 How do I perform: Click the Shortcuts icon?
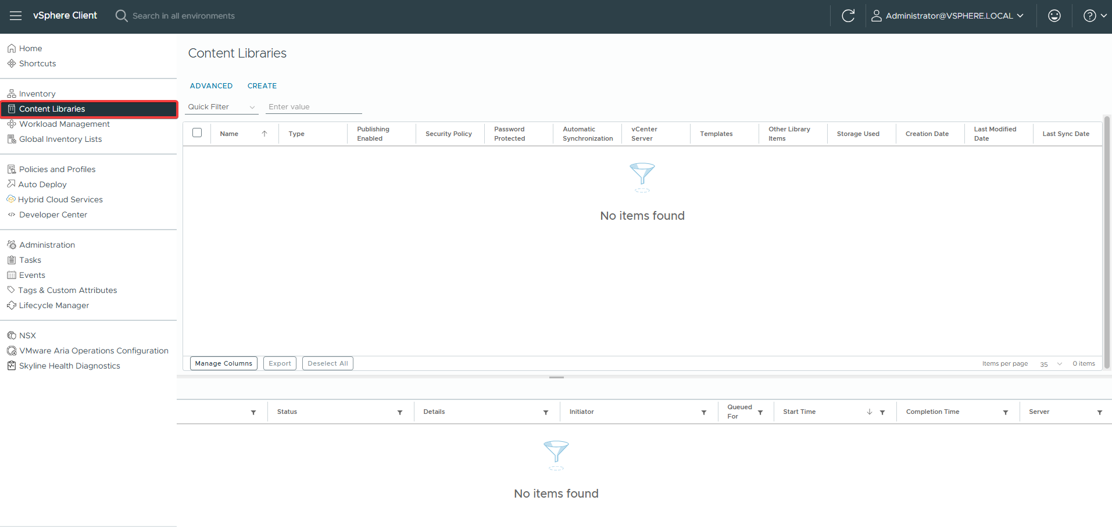point(12,63)
